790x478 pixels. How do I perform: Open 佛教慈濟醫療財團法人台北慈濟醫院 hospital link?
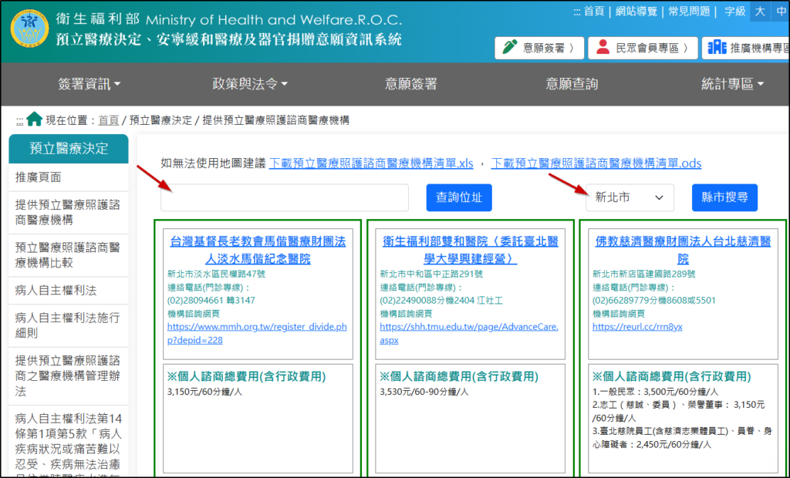click(683, 250)
